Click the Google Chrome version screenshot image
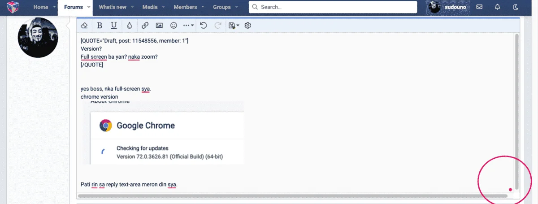Image resolution: width=538 pixels, height=204 pixels. 163,133
